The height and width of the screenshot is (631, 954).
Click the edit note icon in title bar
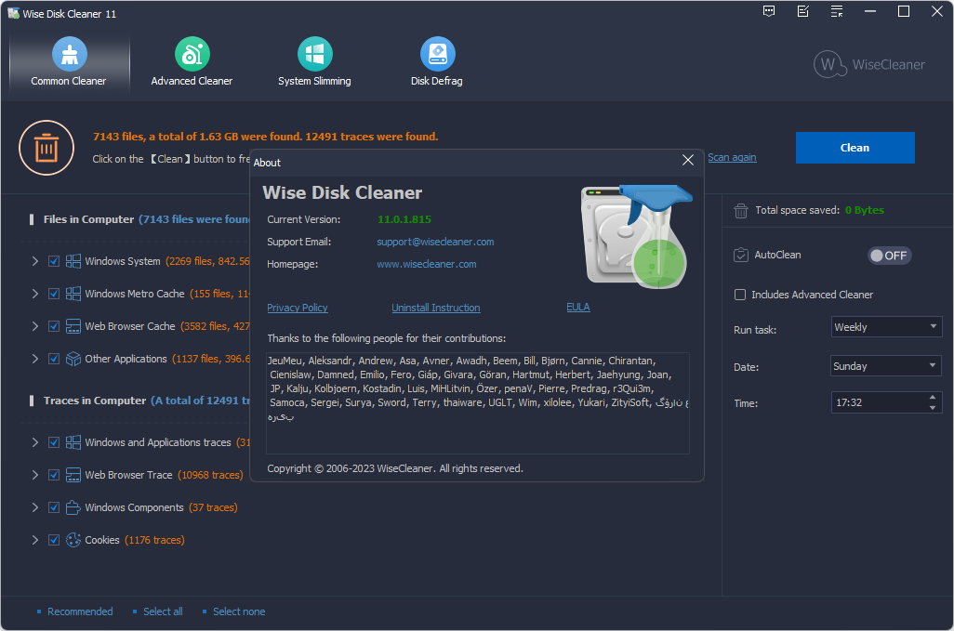(x=803, y=11)
